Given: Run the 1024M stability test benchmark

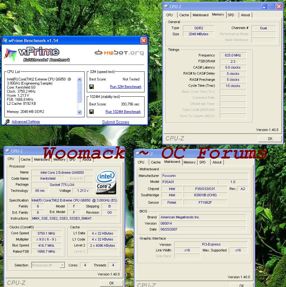Looking at the screenshot, I should [x=123, y=112].
